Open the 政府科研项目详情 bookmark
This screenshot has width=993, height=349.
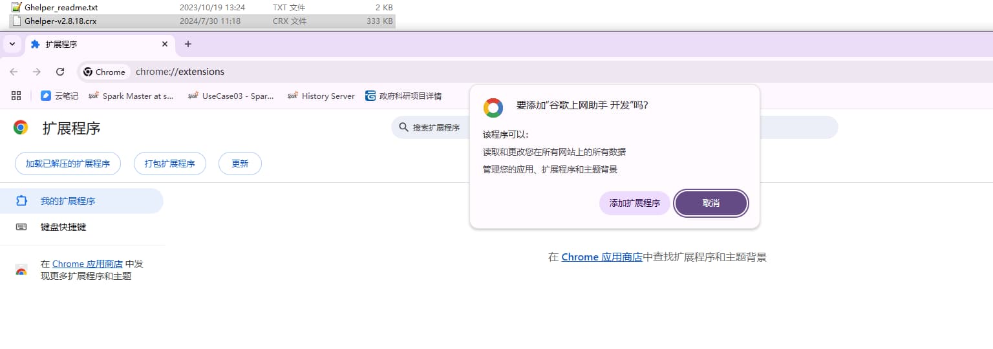coord(403,96)
